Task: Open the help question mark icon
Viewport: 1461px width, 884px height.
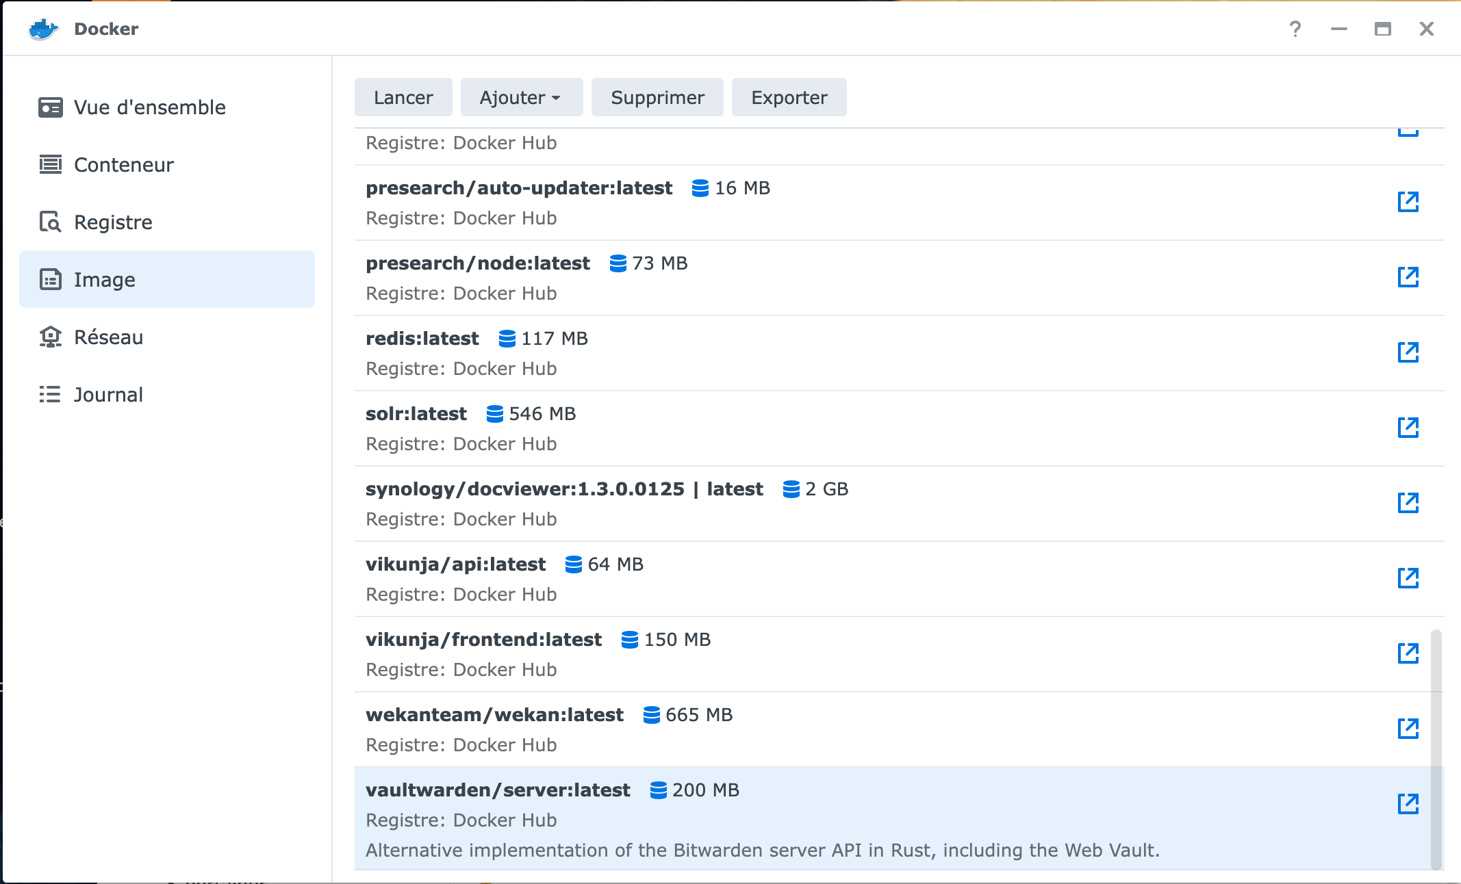Action: (x=1295, y=29)
